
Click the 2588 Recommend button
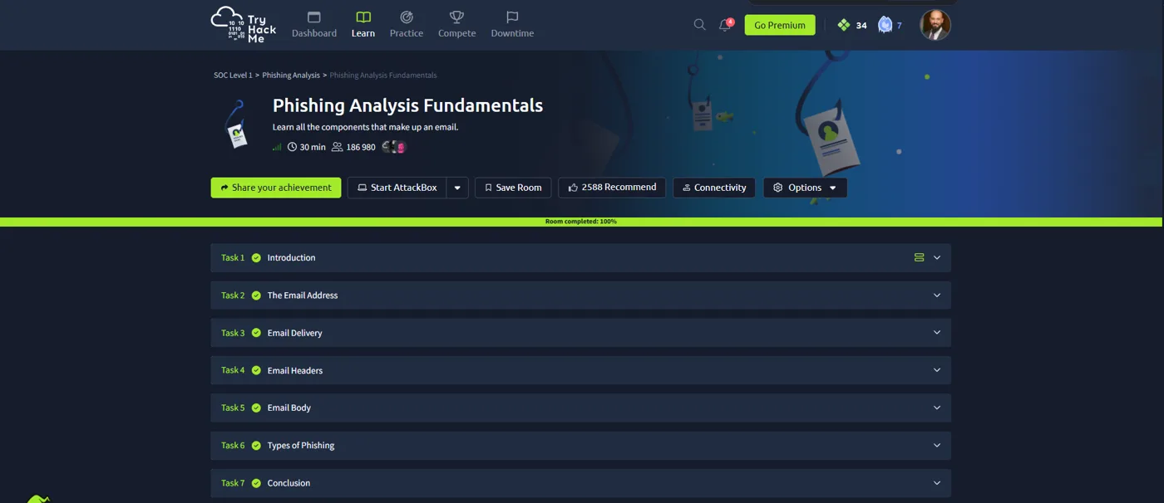[612, 188]
